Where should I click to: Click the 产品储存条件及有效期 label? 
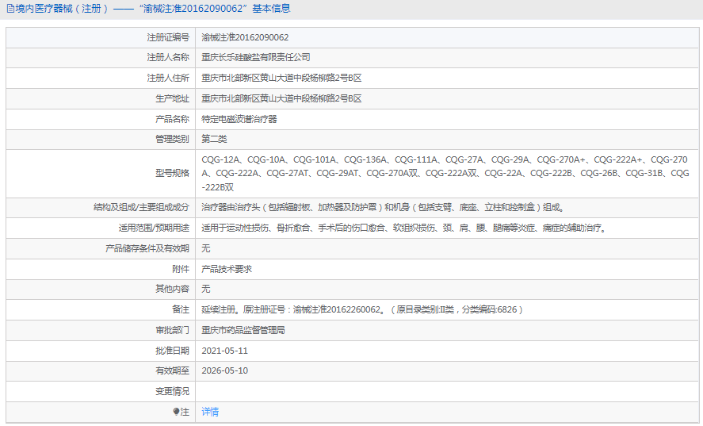click(147, 248)
